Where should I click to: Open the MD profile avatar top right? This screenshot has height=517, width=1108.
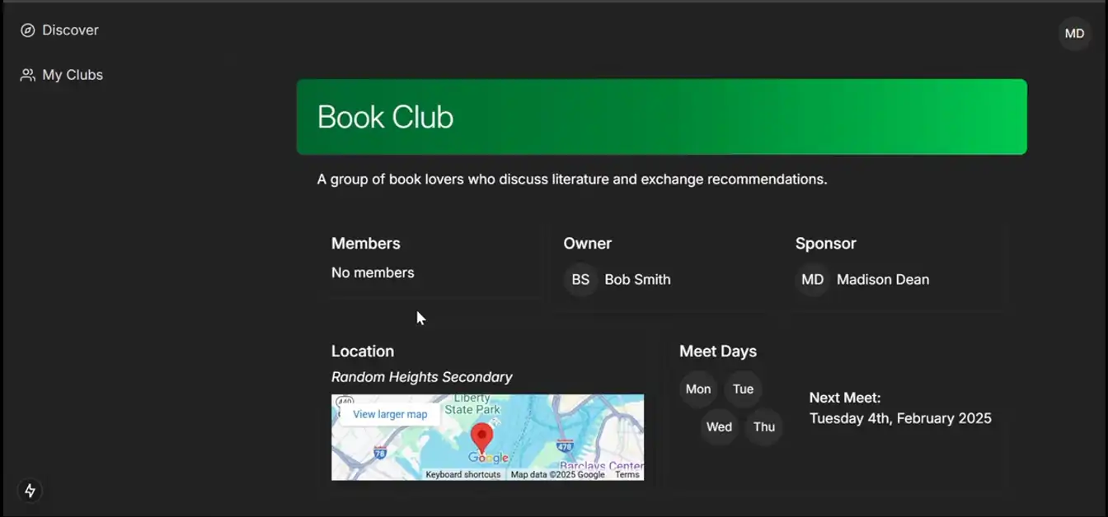point(1074,34)
